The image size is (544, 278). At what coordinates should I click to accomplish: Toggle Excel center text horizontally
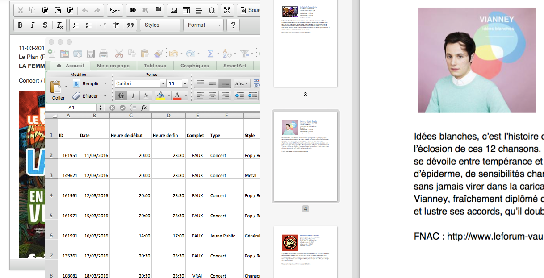click(213, 95)
